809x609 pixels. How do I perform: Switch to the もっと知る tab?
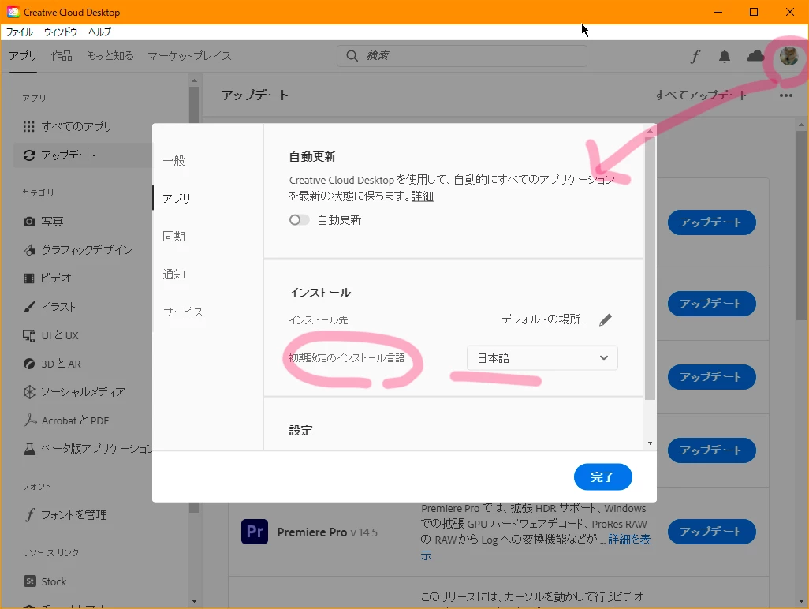pyautogui.click(x=110, y=56)
